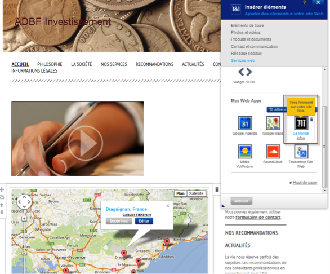Viewport: 330px width, 274px height.
Task: Click the NOS RECOMMANDATIONS heading
Action: coord(252,233)
